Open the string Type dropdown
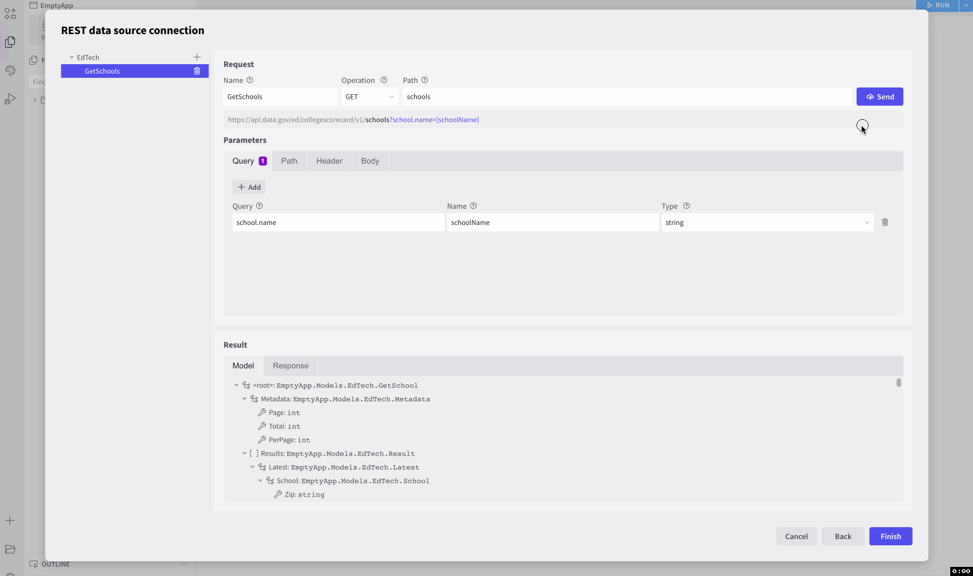Viewport: 973px width, 576px height. (767, 222)
